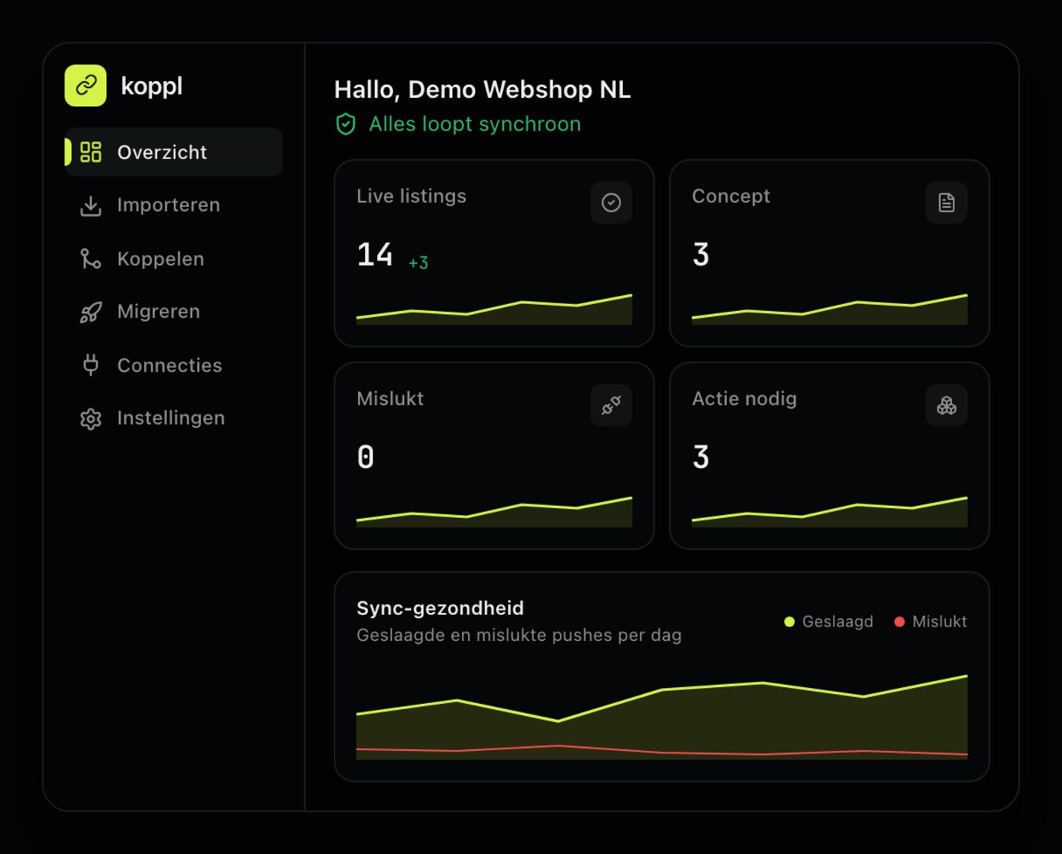Click the Sync-gezondheid heading

(440, 608)
